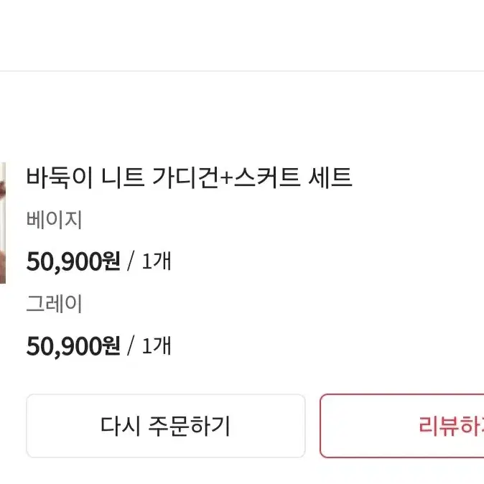
Task: Click the slash separator in 그레이 price row
Action: click(131, 345)
